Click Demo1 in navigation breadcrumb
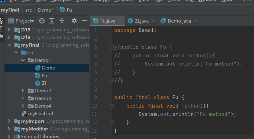The image size is (254, 139). [46, 10]
